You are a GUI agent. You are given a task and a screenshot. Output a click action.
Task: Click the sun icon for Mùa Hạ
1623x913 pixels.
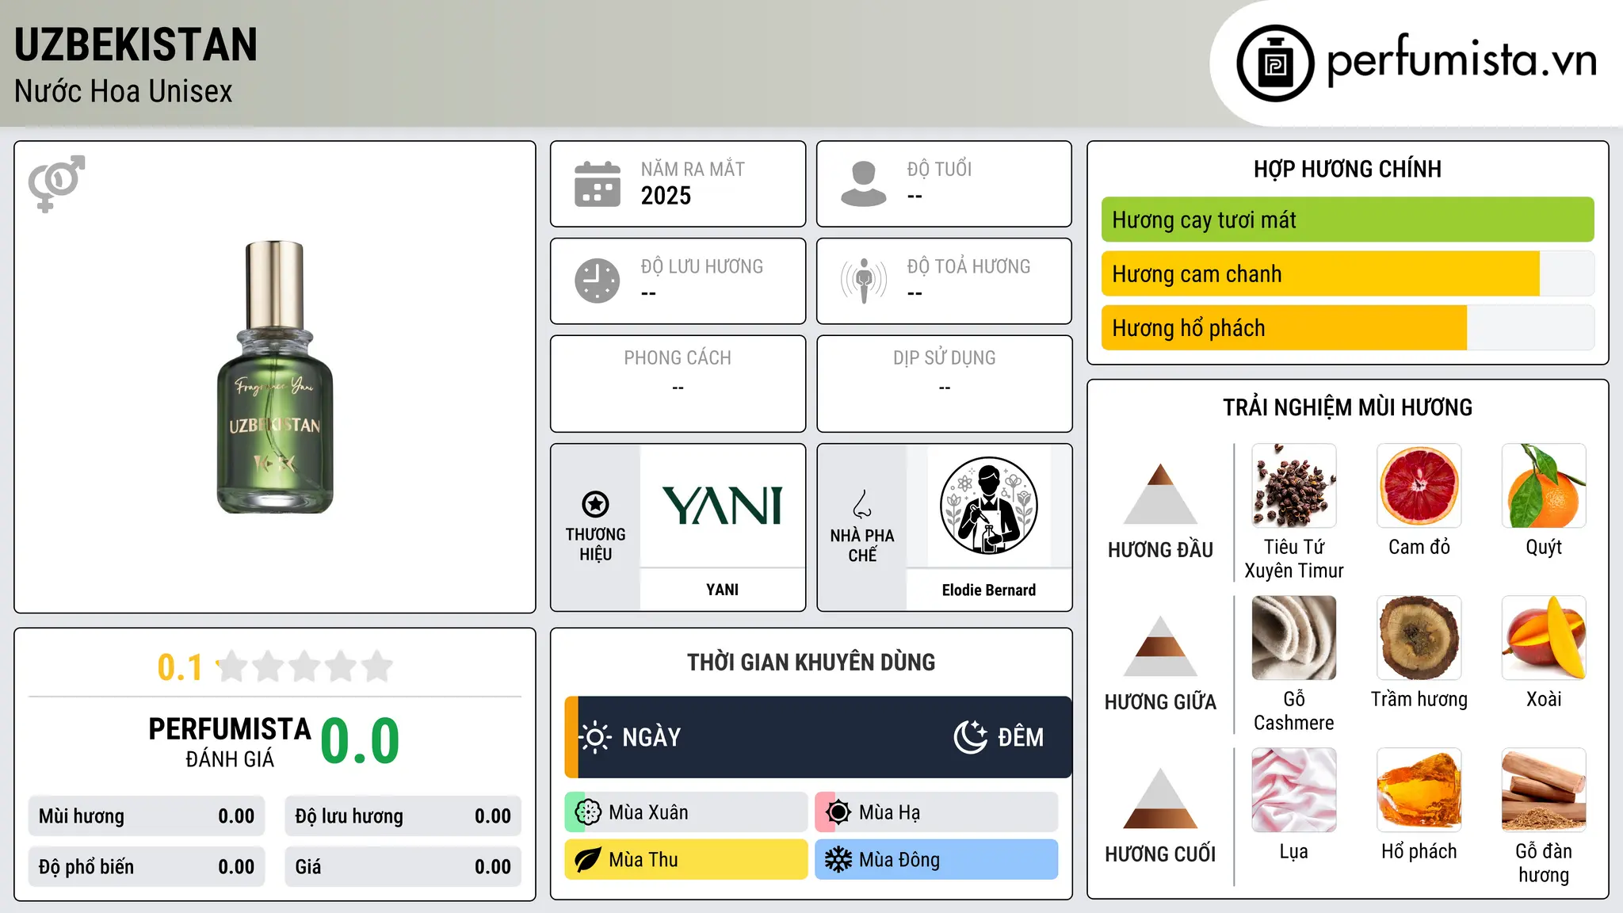[x=838, y=812]
